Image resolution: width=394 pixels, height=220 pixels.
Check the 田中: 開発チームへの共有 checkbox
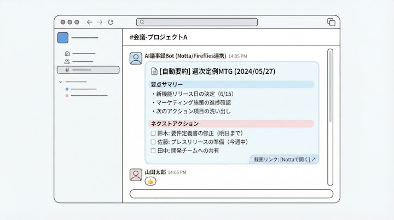(153, 151)
